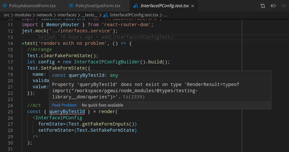Click setFormState prop on line 28

(54, 130)
